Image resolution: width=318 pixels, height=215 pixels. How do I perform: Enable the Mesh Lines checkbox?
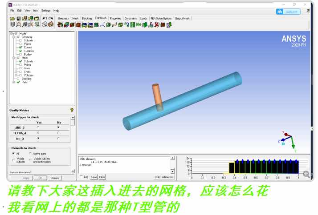click(x=20, y=68)
